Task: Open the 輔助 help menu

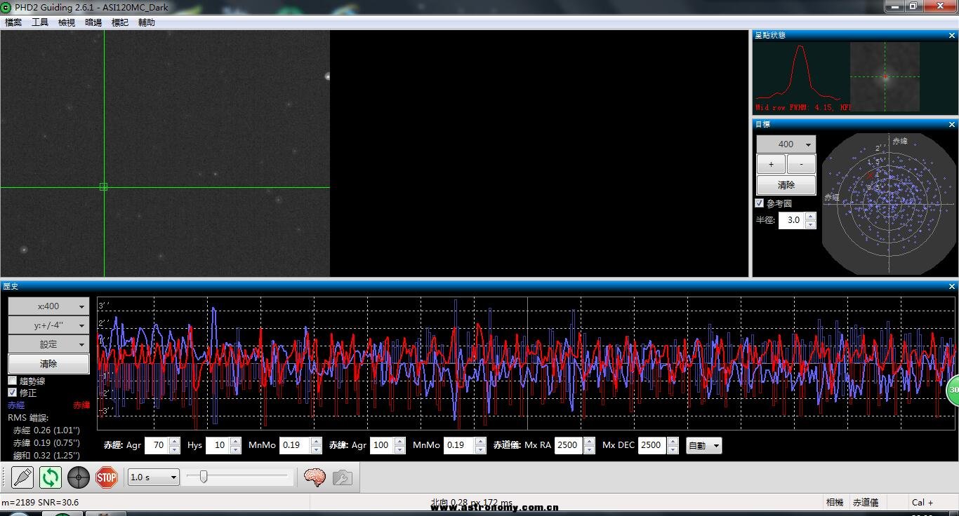Action: coord(147,22)
